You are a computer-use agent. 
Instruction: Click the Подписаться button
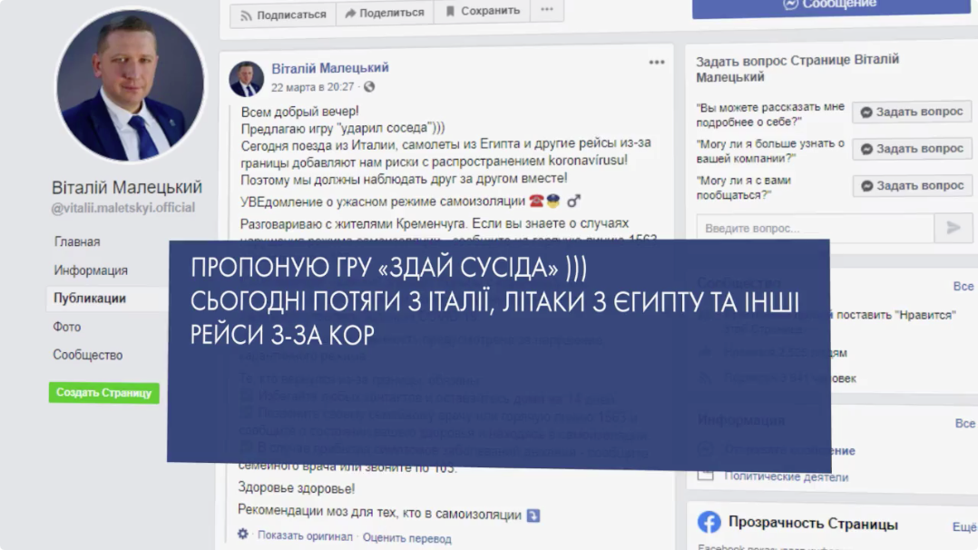click(x=283, y=15)
